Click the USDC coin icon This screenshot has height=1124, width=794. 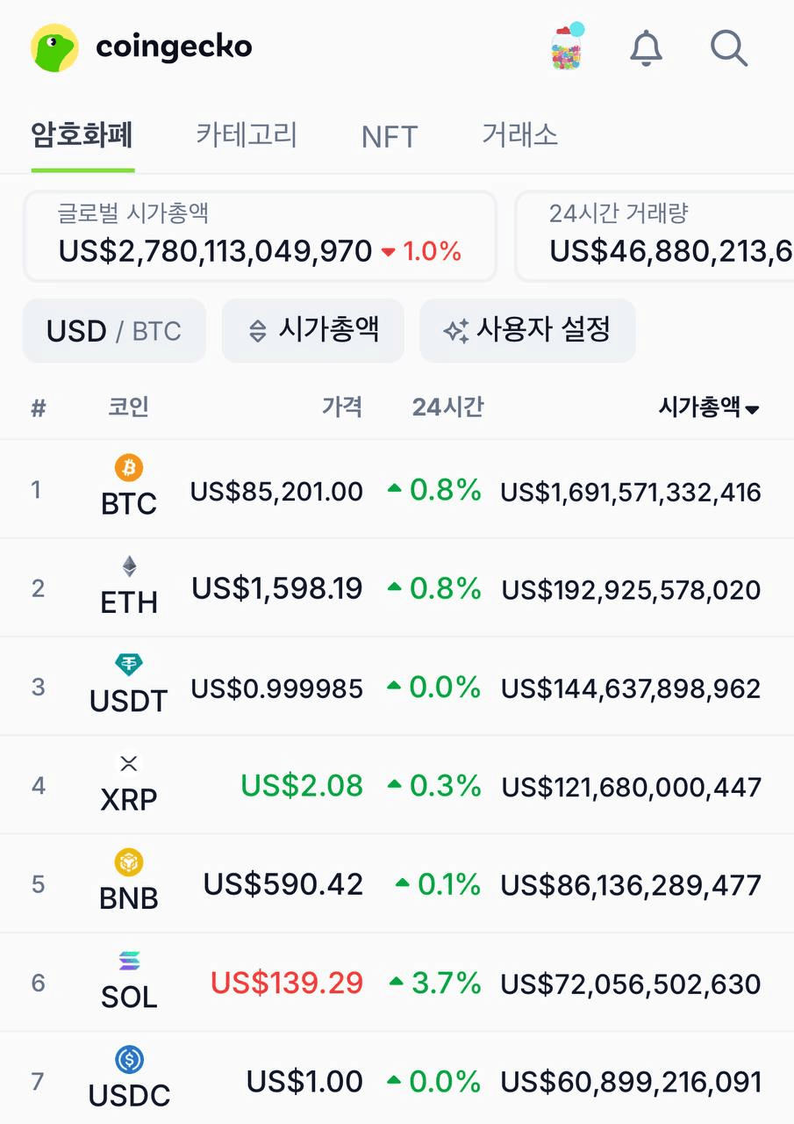click(x=129, y=1060)
